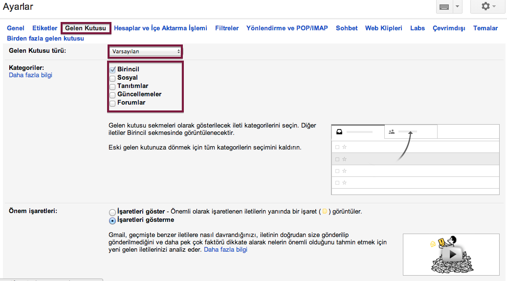This screenshot has width=507, height=281.
Task: Open the settings gear menu
Action: click(x=488, y=6)
